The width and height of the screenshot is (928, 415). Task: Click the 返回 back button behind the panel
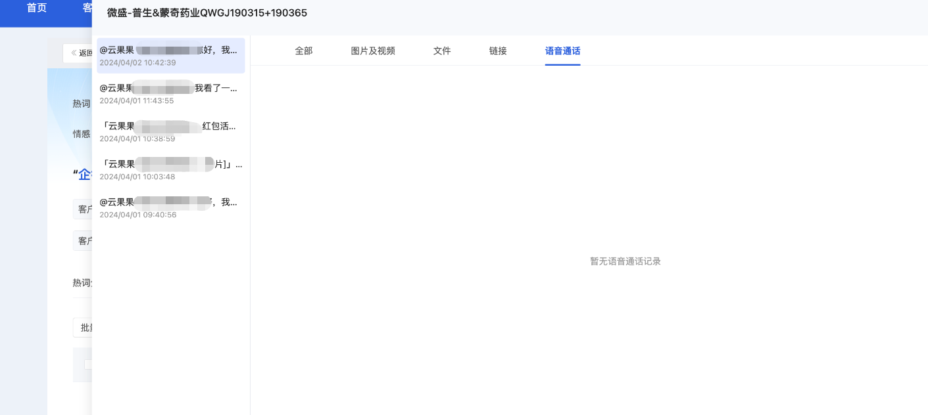click(78, 53)
